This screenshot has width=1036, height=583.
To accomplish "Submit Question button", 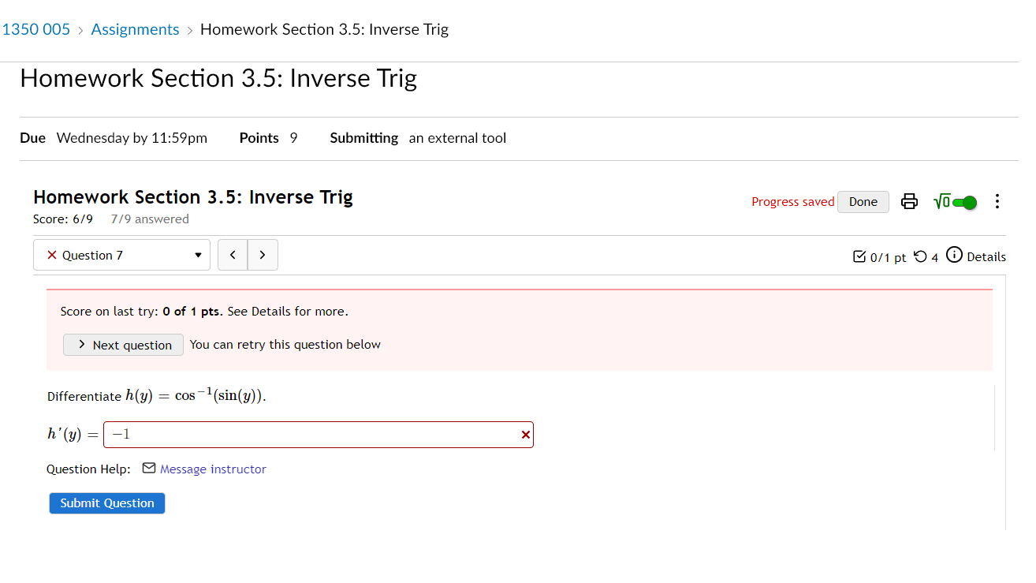I will click(x=107, y=503).
